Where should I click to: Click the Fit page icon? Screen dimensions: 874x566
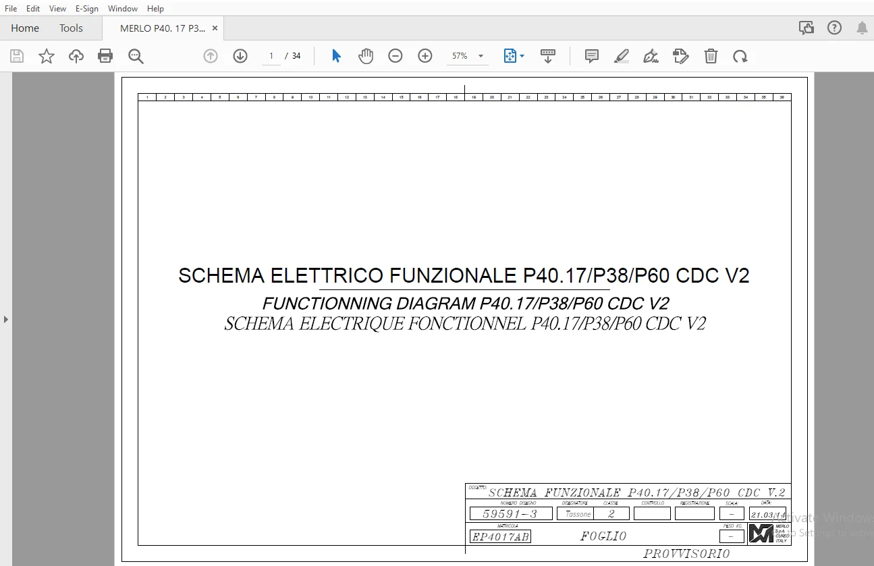510,56
